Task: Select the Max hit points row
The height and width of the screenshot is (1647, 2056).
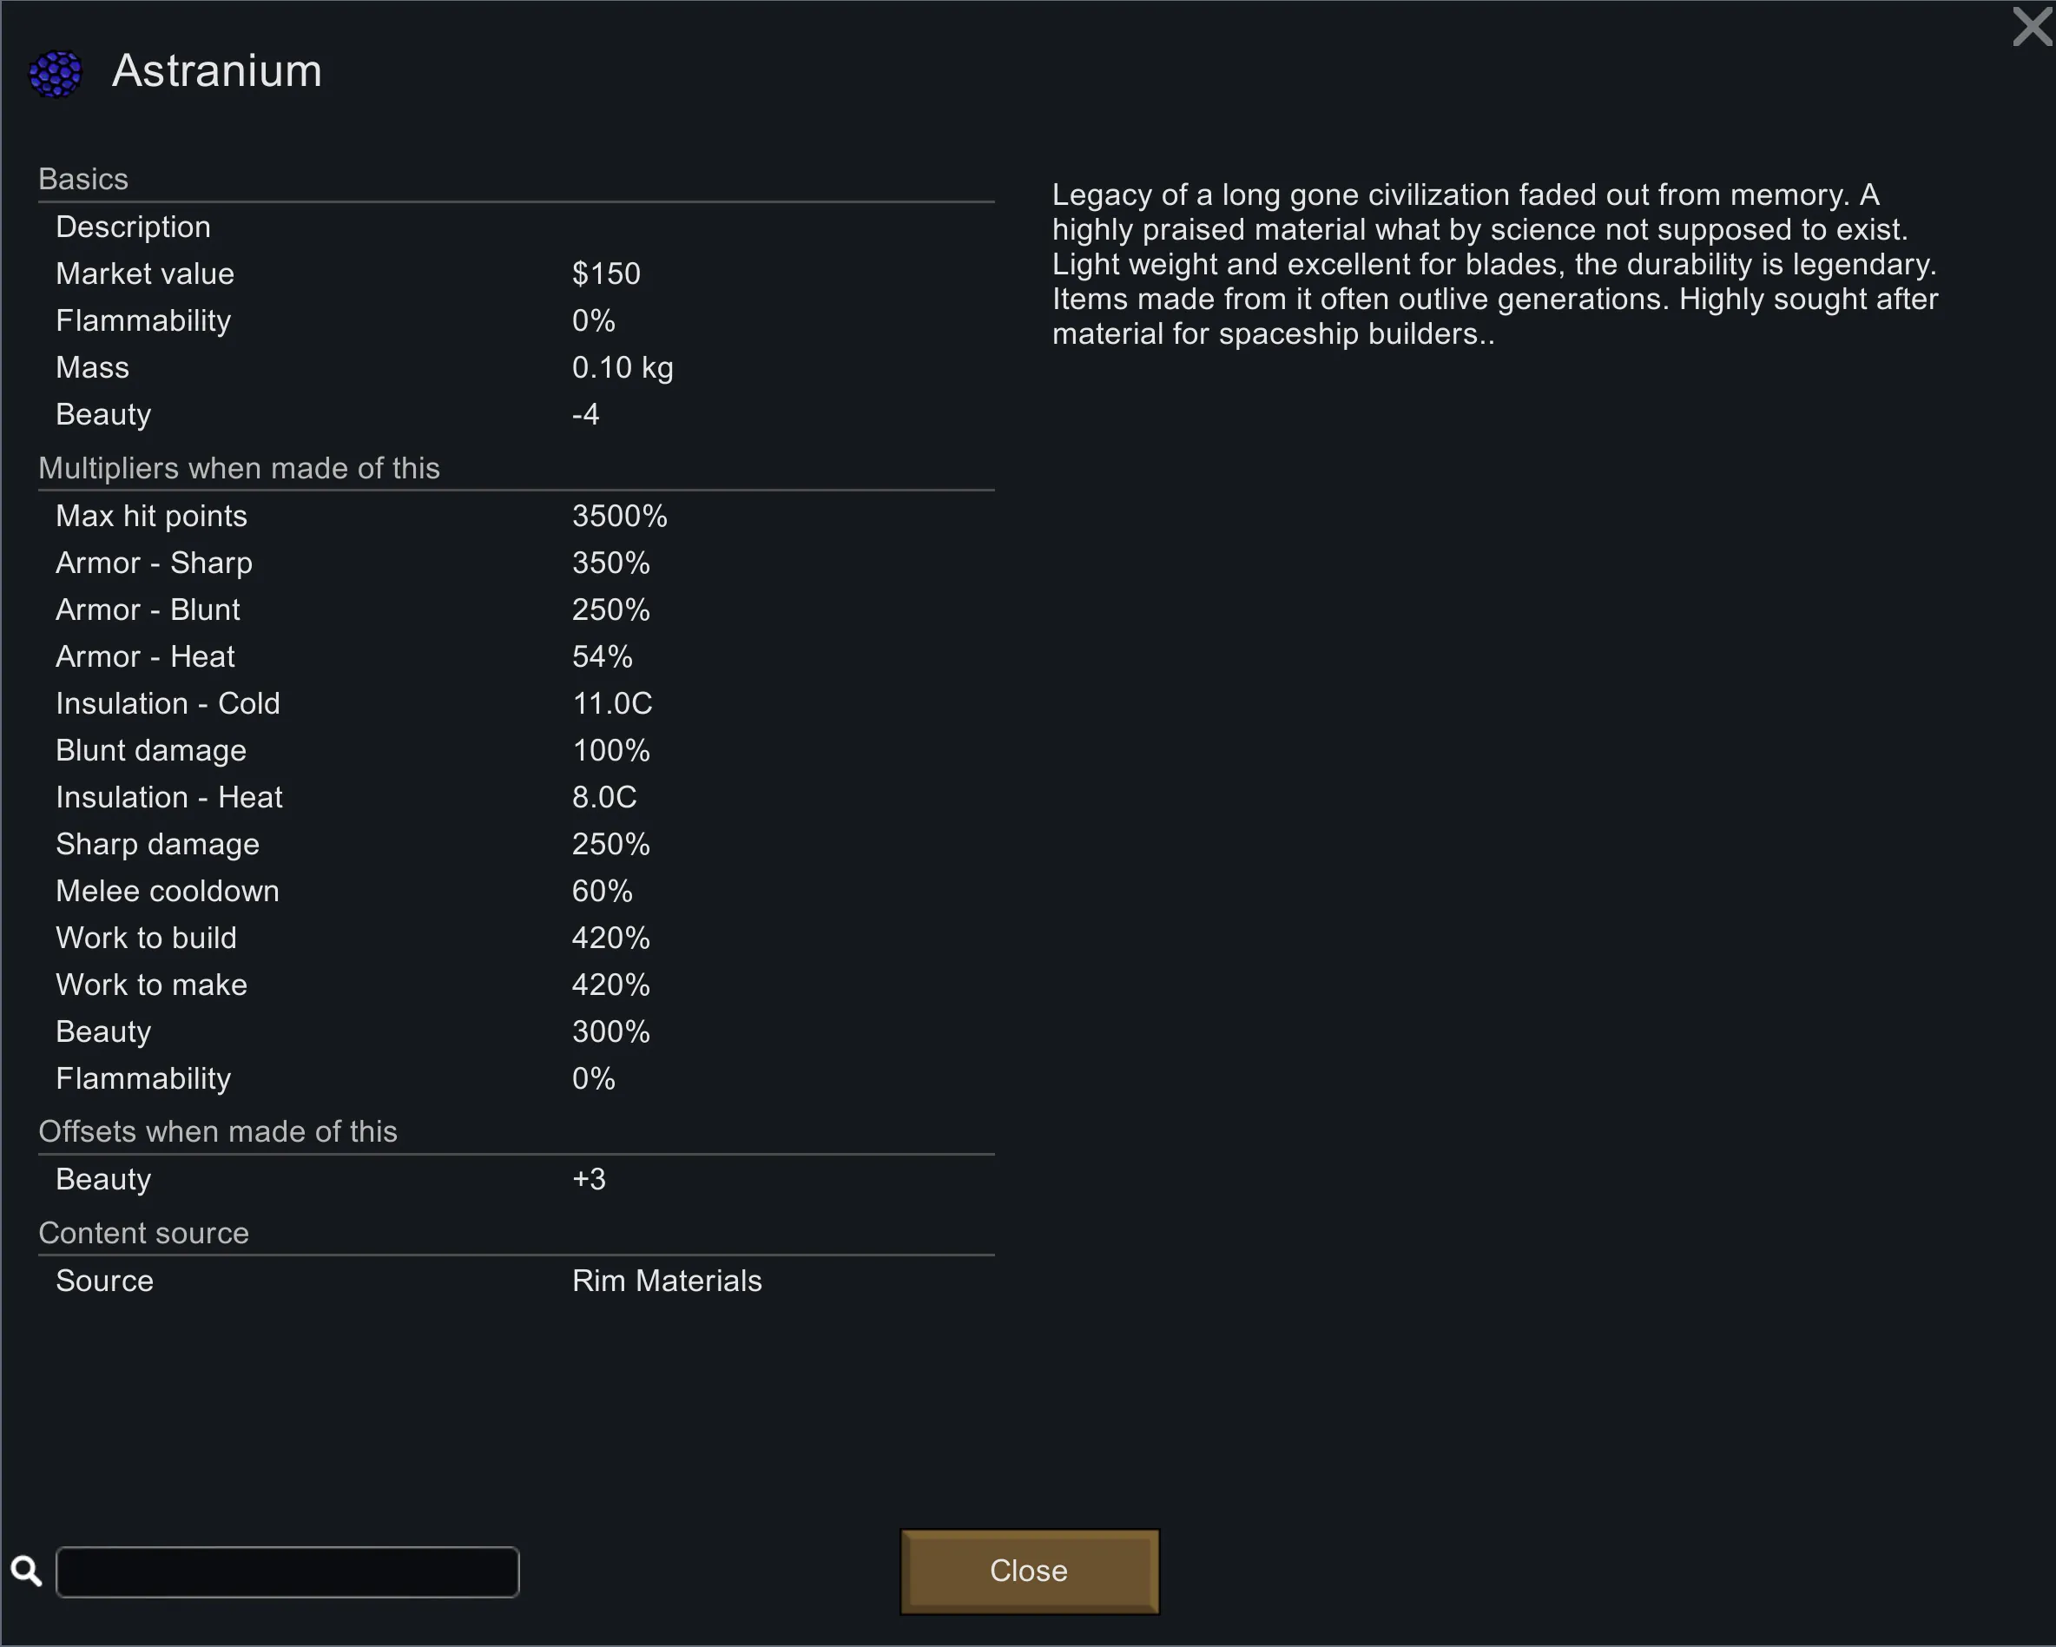Action: click(x=515, y=516)
